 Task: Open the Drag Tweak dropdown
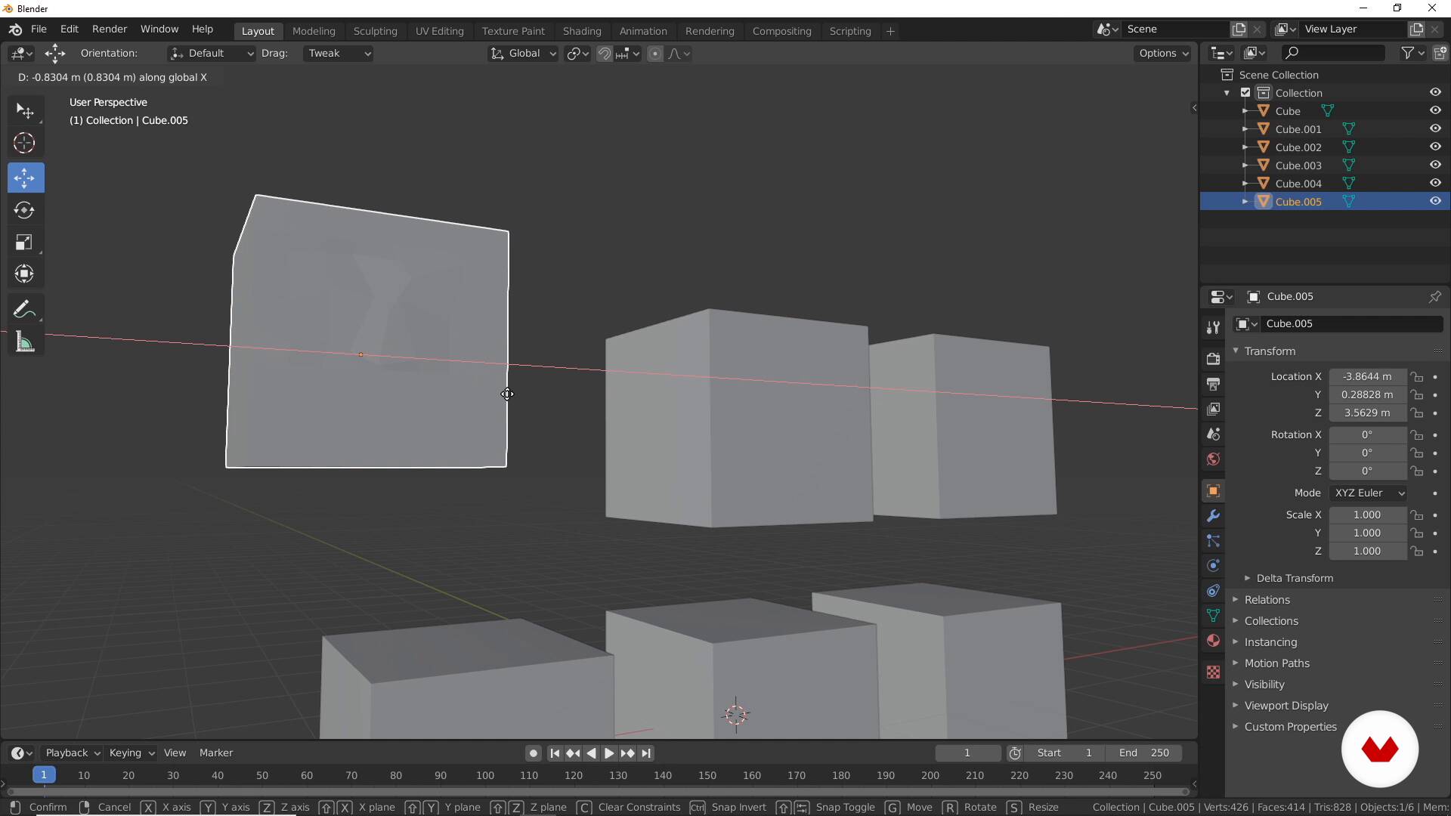coord(338,53)
